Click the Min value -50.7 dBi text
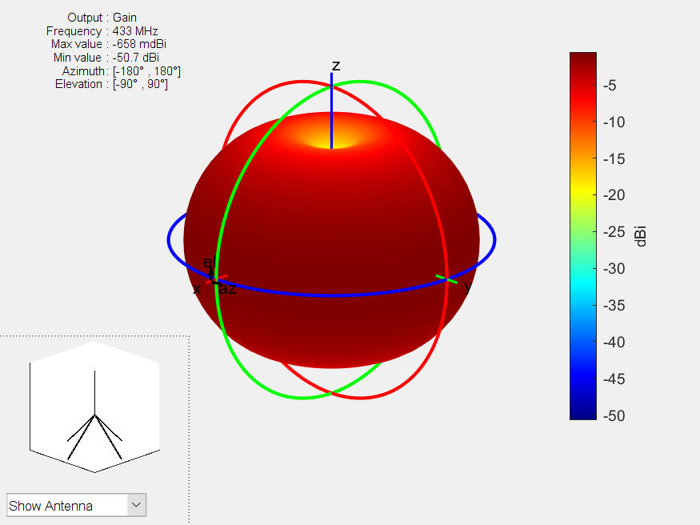This screenshot has width=700, height=525. coord(106,58)
